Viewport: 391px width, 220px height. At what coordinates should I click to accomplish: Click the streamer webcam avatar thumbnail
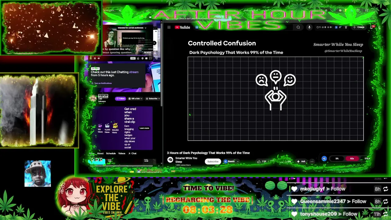(x=38, y=174)
